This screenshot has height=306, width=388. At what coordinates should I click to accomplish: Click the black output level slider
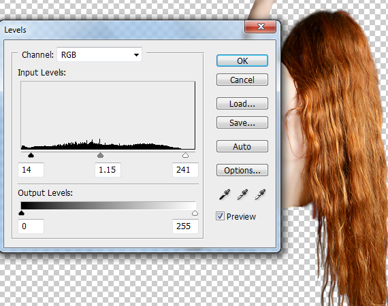(22, 213)
